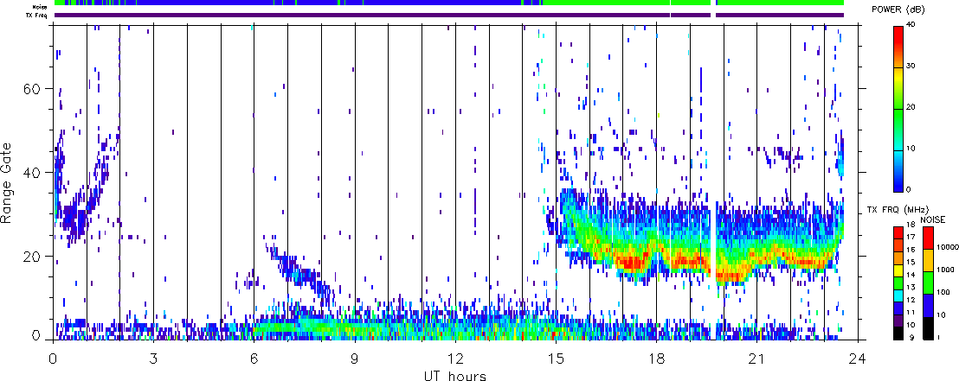Click the UT hours axis label "12"

pyautogui.click(x=455, y=359)
